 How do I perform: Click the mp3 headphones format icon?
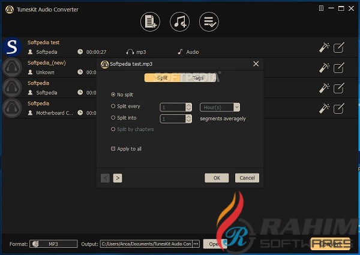tap(130, 52)
